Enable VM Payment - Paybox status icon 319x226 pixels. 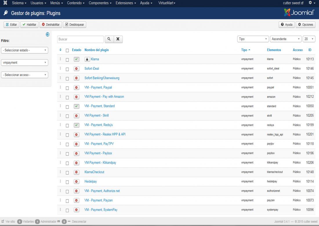(x=77, y=153)
